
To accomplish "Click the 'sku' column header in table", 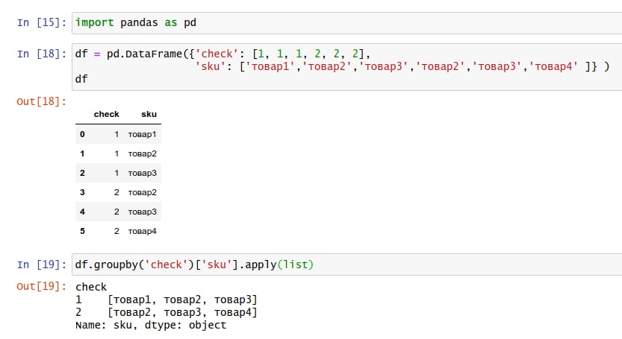I will click(x=149, y=114).
